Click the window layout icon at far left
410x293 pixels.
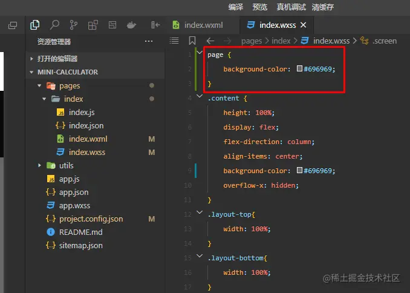point(13,25)
